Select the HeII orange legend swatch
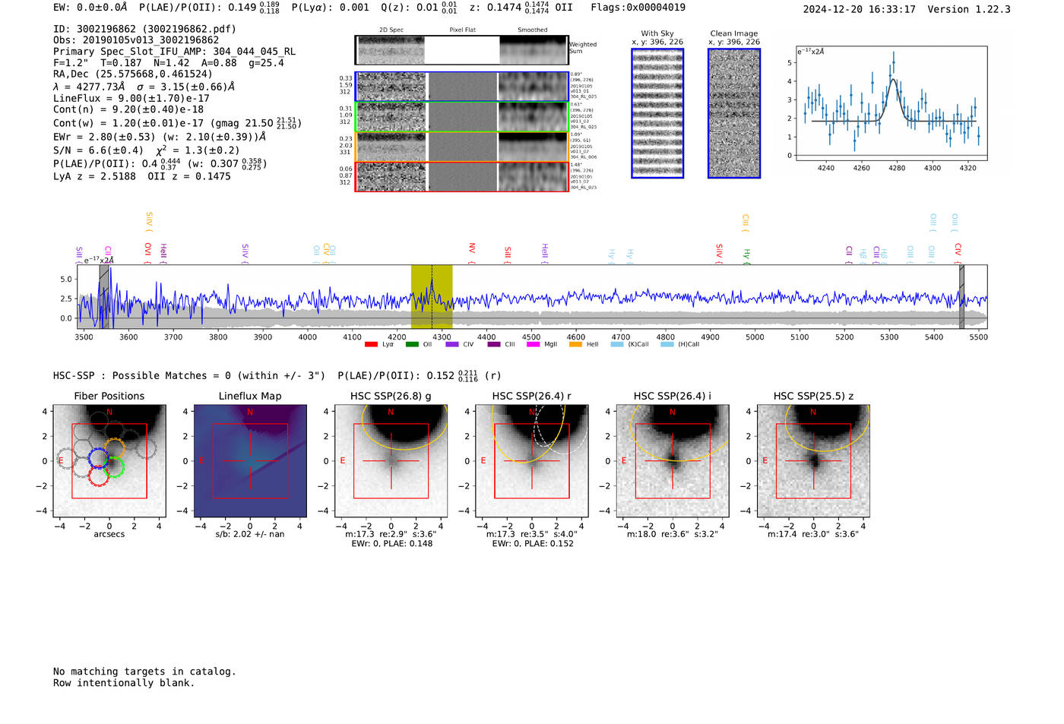The image size is (1064, 724). tap(575, 345)
